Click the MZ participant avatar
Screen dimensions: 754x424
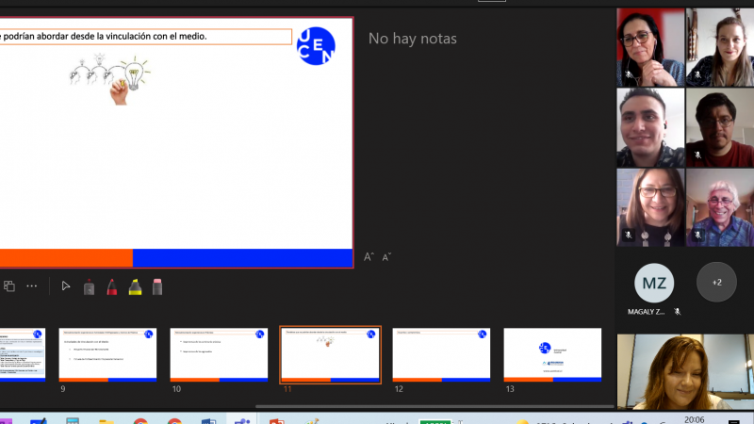(652, 282)
